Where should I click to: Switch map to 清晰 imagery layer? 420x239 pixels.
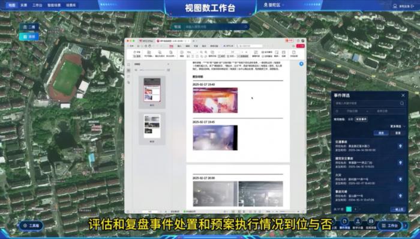[x=29, y=37]
